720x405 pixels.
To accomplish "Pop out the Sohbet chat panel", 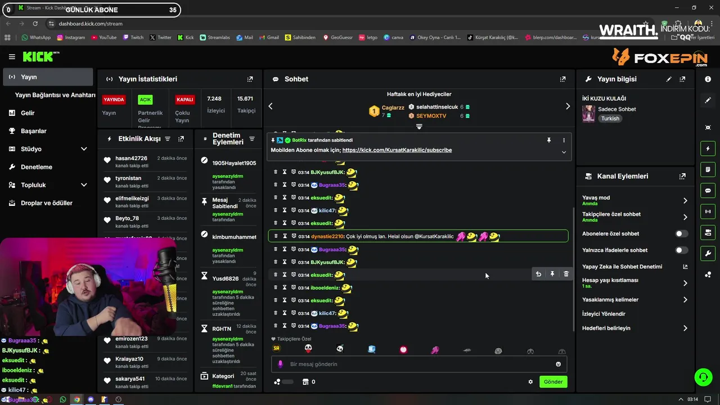I will click(562, 79).
